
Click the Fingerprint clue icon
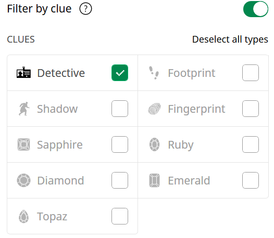pyautogui.click(x=155, y=109)
